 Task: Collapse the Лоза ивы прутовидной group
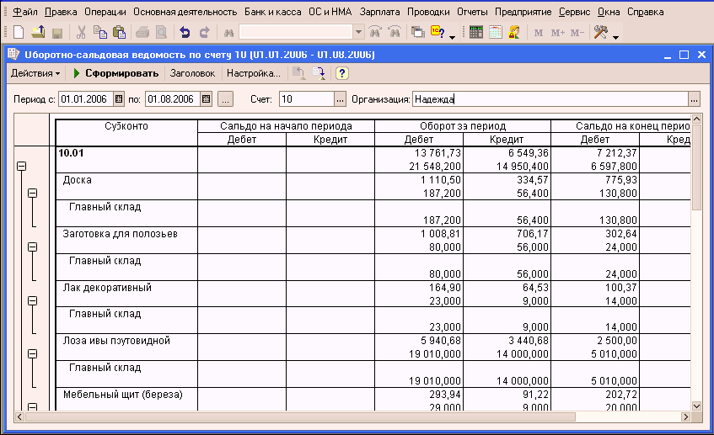click(x=33, y=354)
